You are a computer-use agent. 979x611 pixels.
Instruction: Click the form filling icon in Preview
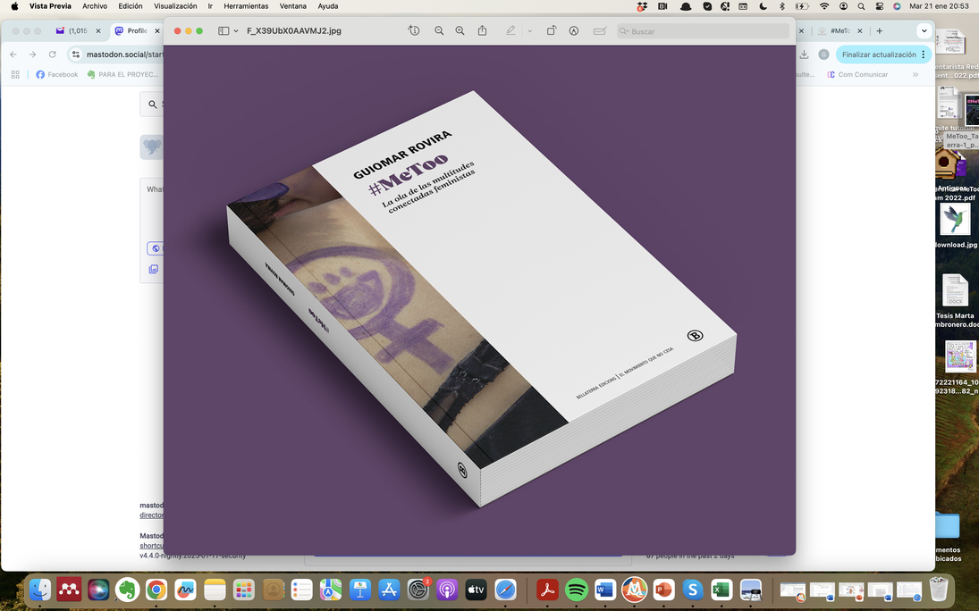(599, 30)
